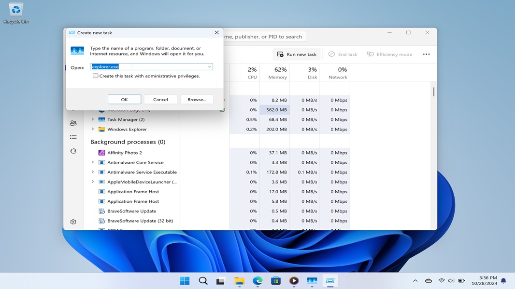Screen dimensions: 515x289
Task: Click the Affinity Photo 2 process icon
Action: [101, 153]
